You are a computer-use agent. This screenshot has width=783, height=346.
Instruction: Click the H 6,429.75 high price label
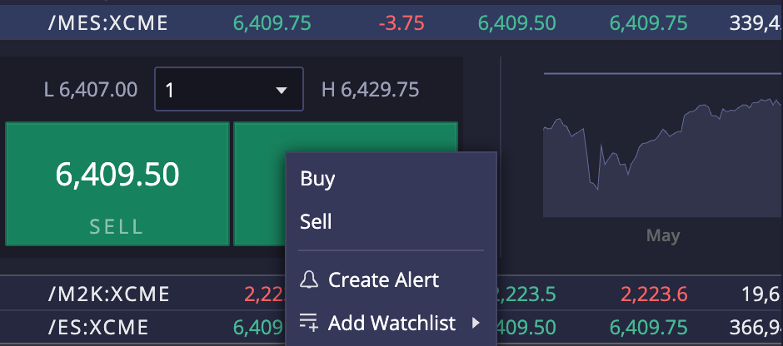pos(370,90)
